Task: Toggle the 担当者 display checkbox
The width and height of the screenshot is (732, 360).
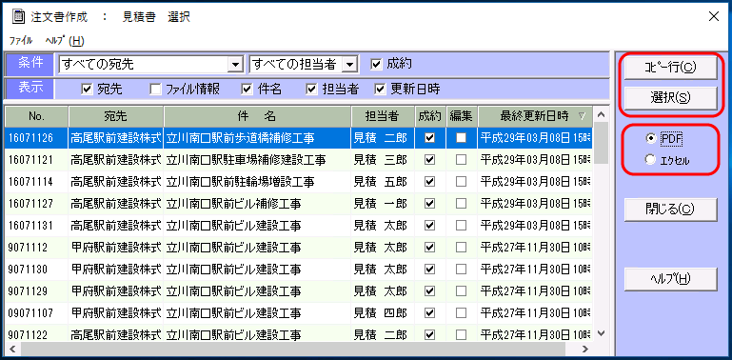Action: 312,89
